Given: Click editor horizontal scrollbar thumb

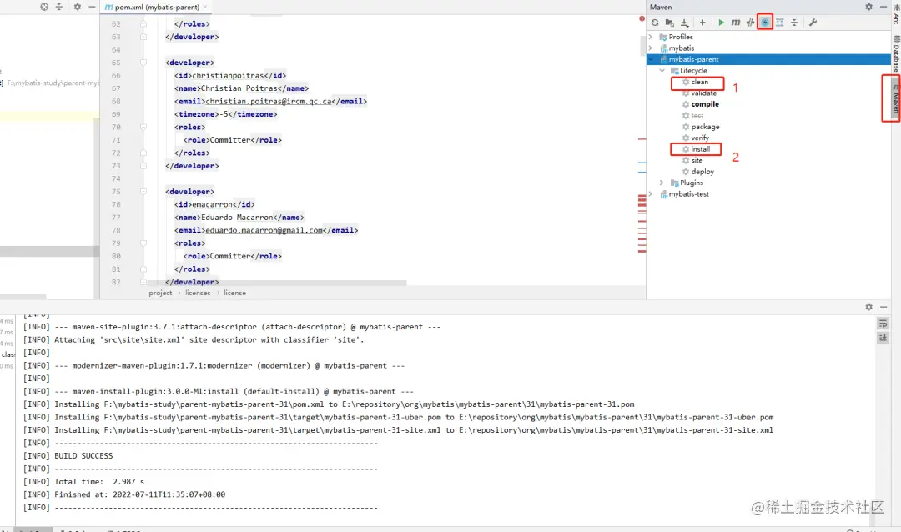Looking at the screenshot, I should pyautogui.click(x=276, y=284).
